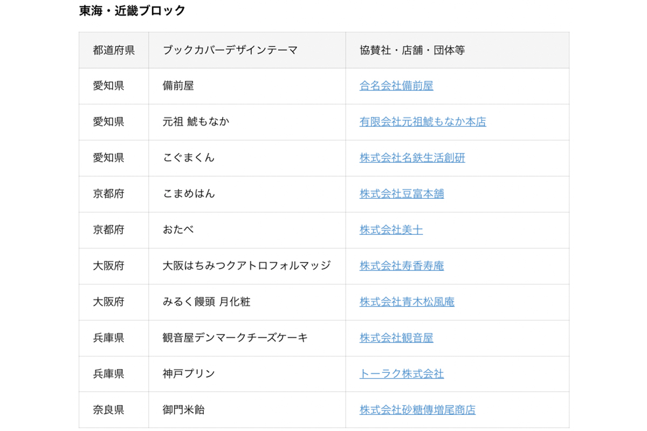This screenshot has width=647, height=431.
Task: Click the 都道府県 column header
Action: coord(114,50)
